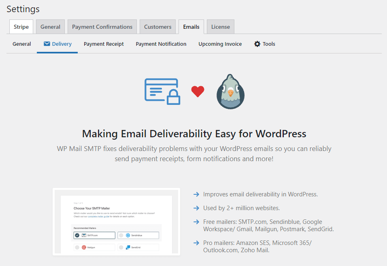Click the blue payment card lock icon
This screenshot has height=266, width=387.
point(162,92)
